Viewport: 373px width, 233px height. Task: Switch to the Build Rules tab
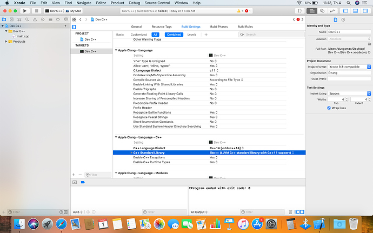245,26
